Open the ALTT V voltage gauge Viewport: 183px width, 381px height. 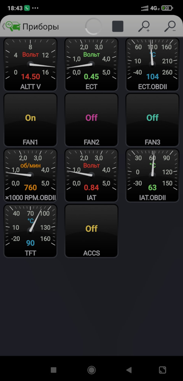pyautogui.click(x=30, y=64)
